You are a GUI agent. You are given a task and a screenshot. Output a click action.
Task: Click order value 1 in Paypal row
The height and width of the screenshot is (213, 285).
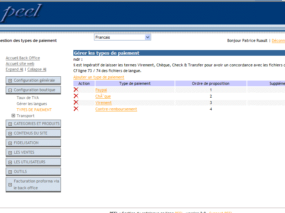coord(211,90)
